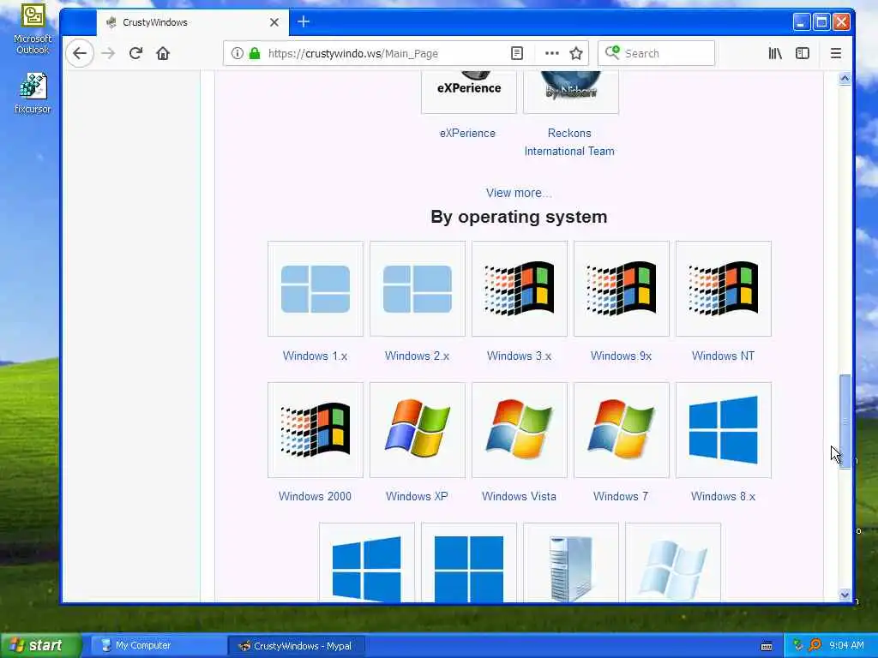Show site information icon in address bar
Viewport: 878px width, 658px height.
click(238, 54)
